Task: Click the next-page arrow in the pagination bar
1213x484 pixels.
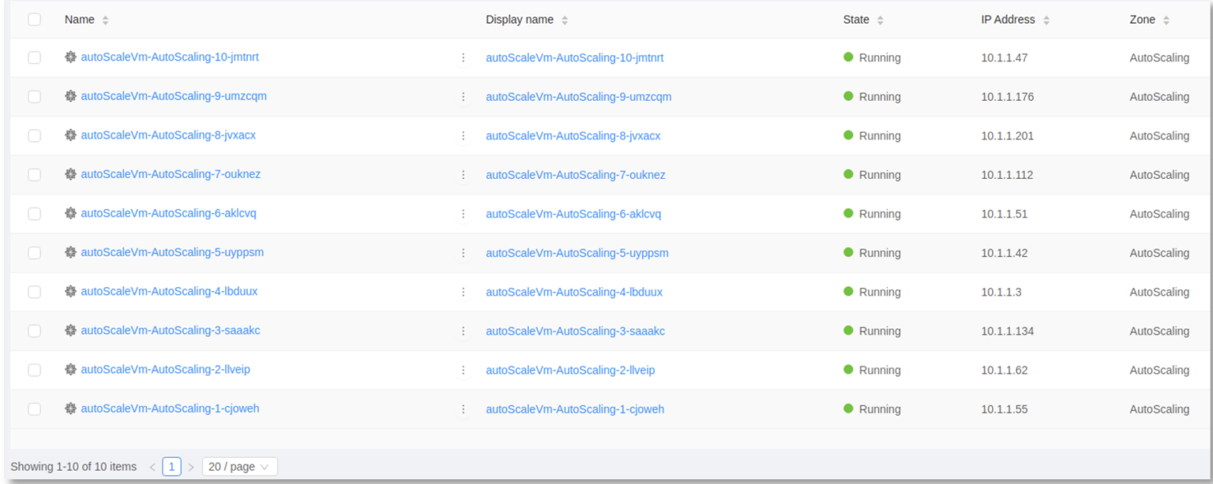Action: click(x=190, y=466)
